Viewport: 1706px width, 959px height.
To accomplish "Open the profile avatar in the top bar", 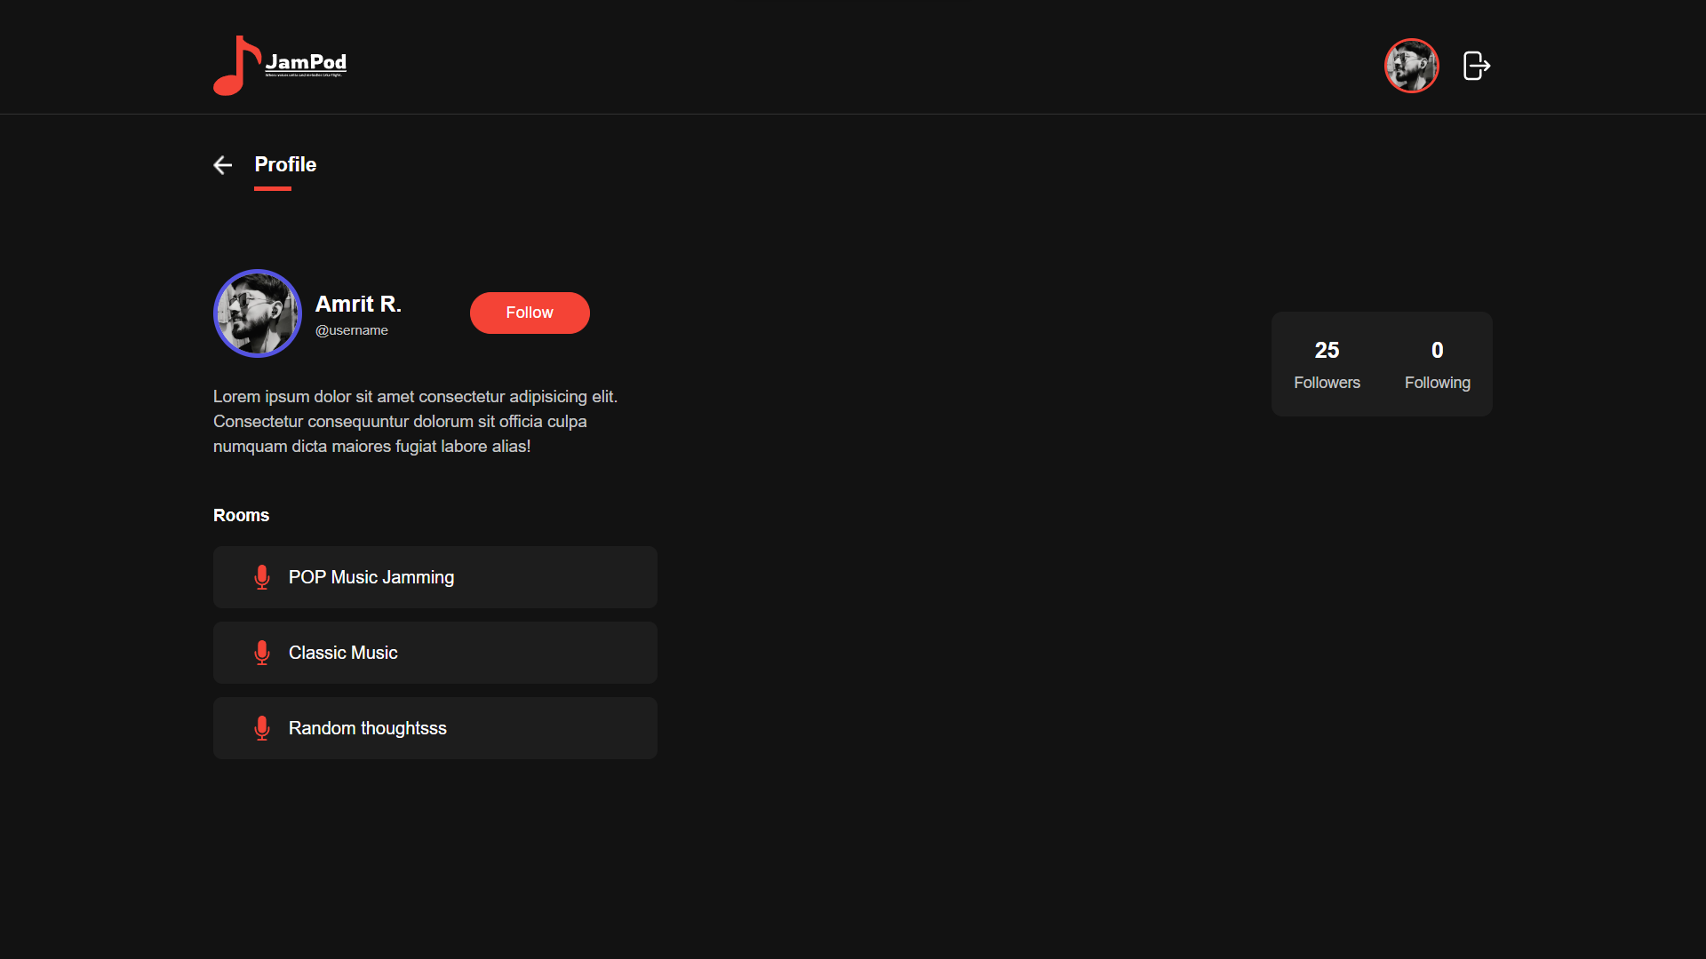I will [x=1411, y=65].
